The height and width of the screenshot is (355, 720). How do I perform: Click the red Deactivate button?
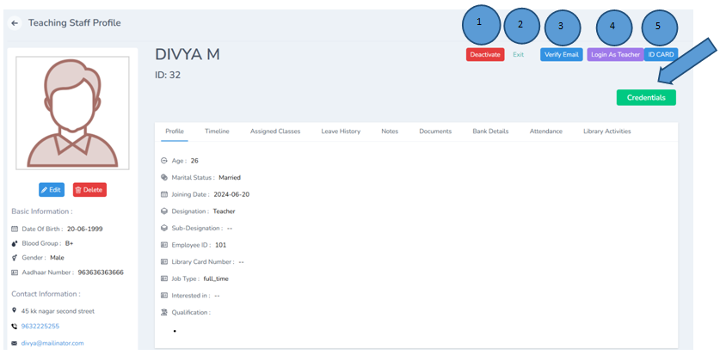(x=485, y=54)
